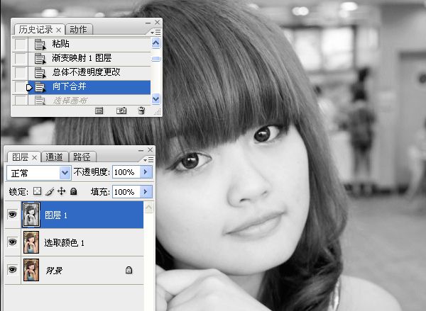Click the camera new snapshot icon

[x=121, y=111]
